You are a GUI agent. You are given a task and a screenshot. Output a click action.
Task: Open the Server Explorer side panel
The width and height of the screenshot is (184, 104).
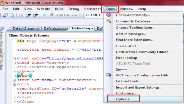point(2,40)
